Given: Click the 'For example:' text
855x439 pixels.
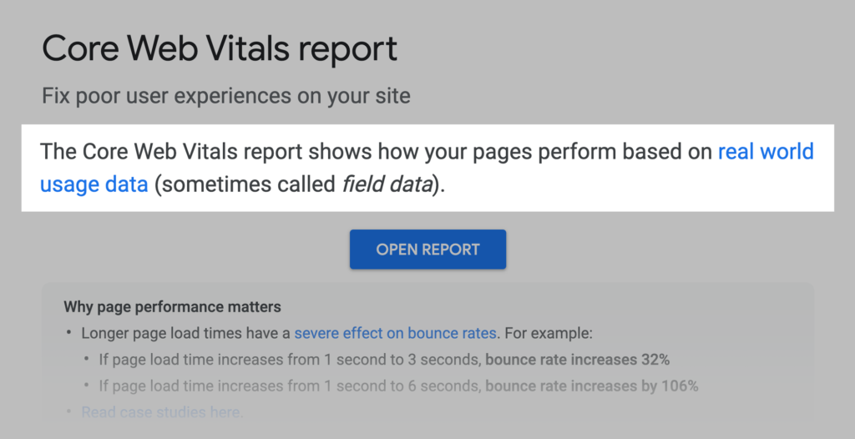Looking at the screenshot, I should (x=547, y=334).
